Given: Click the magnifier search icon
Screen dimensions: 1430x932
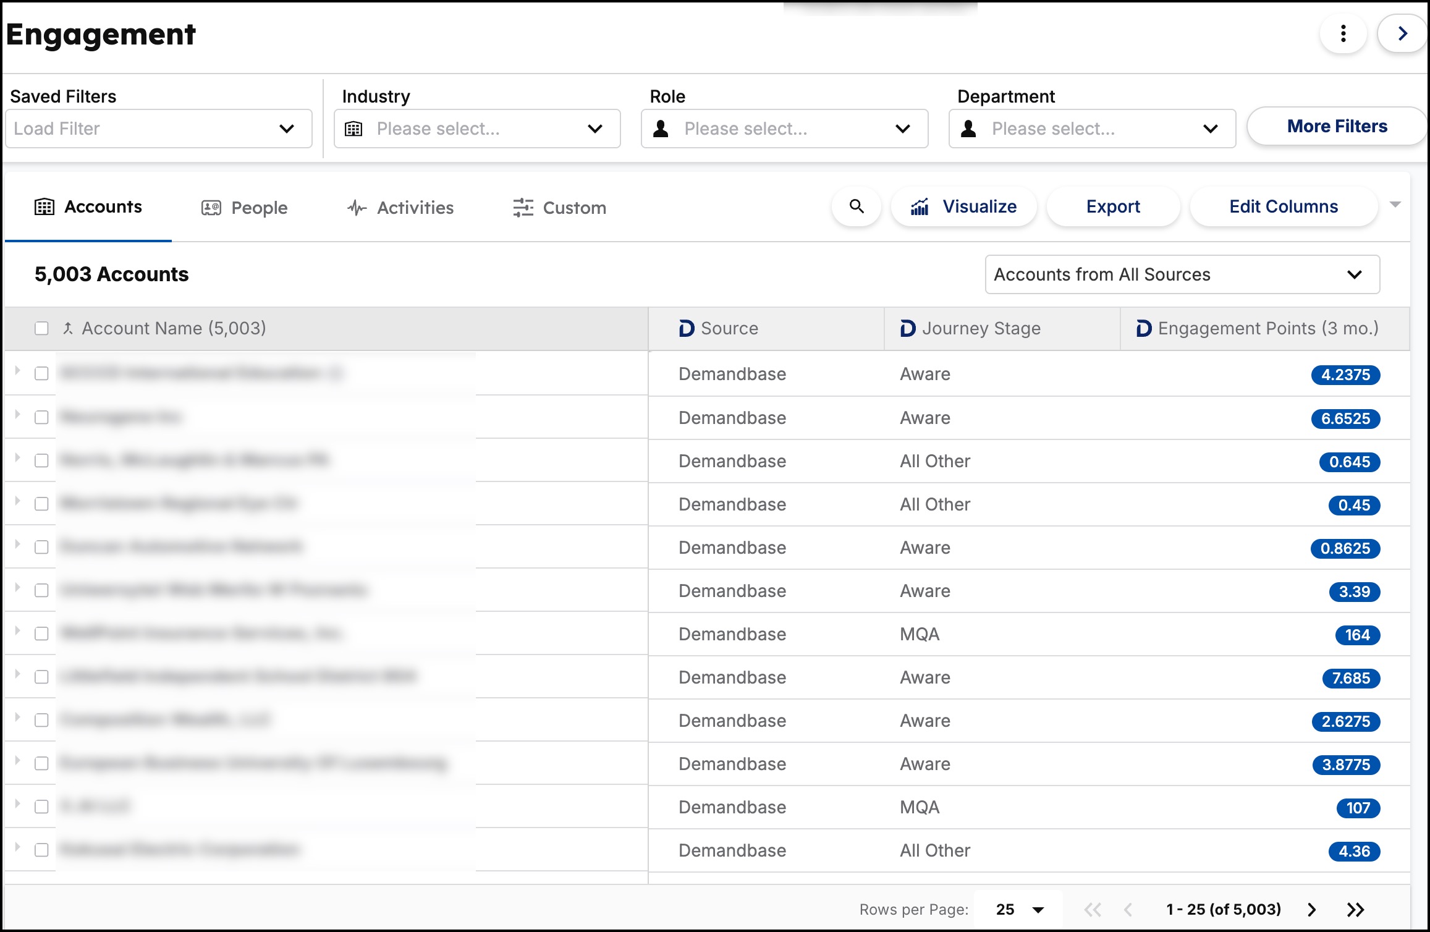Looking at the screenshot, I should click(x=857, y=206).
